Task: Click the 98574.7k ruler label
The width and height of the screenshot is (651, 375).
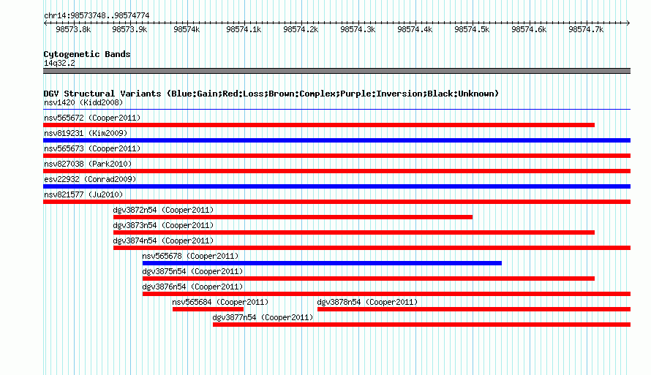Action: [x=586, y=29]
